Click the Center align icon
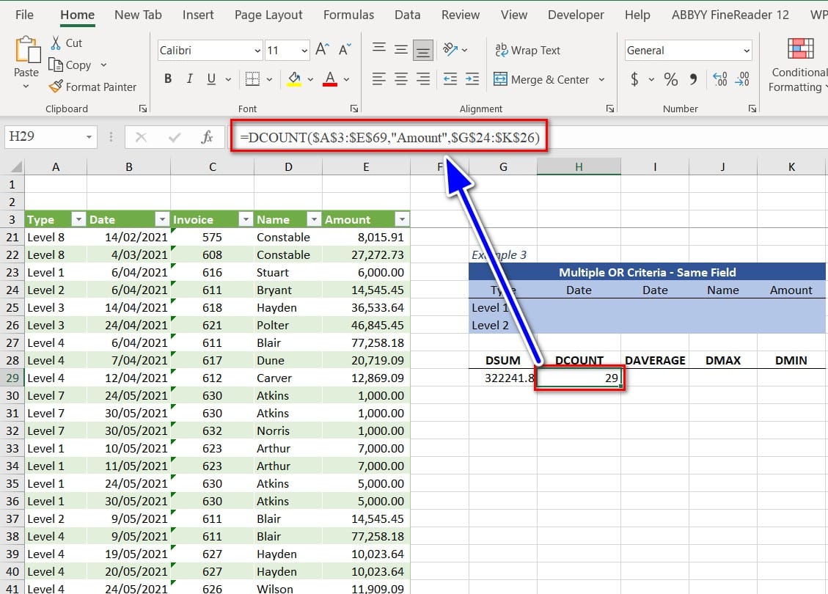This screenshot has width=828, height=594. (400, 79)
